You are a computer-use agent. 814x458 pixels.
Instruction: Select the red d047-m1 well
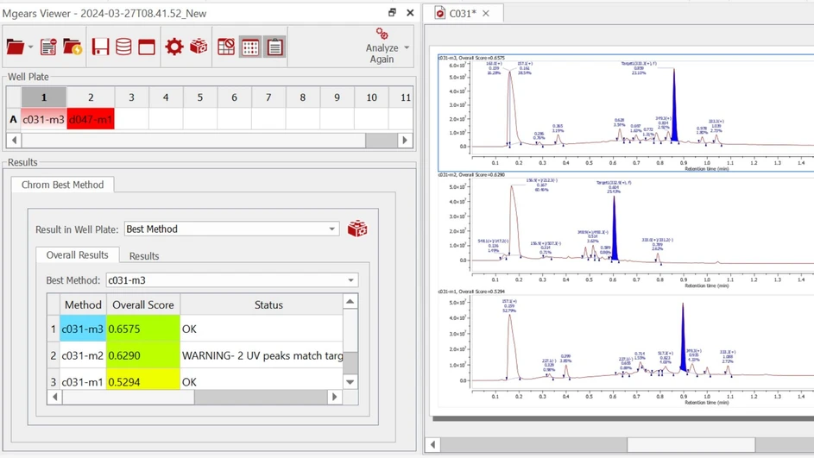(91, 119)
